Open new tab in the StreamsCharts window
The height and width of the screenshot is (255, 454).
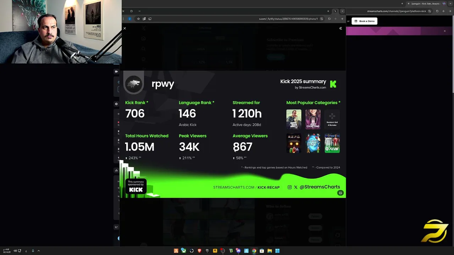(x=402, y=4)
